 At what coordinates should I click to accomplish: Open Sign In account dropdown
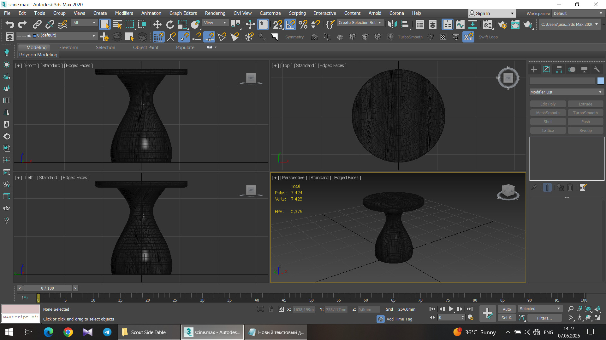click(x=492, y=13)
